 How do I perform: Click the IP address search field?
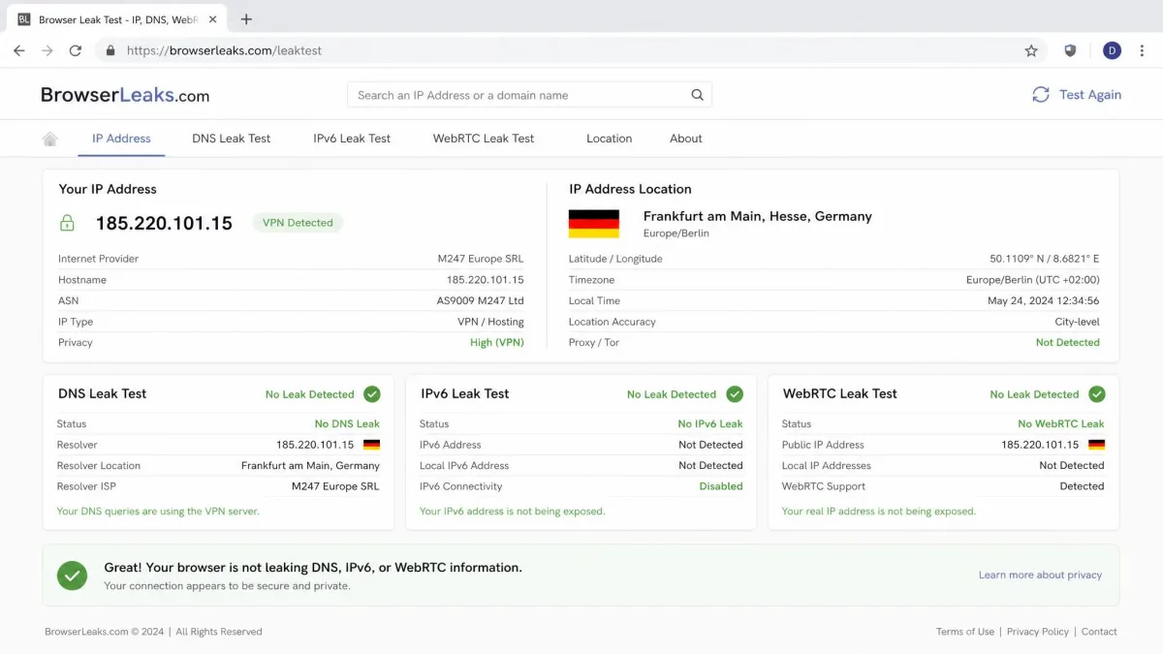click(x=529, y=95)
